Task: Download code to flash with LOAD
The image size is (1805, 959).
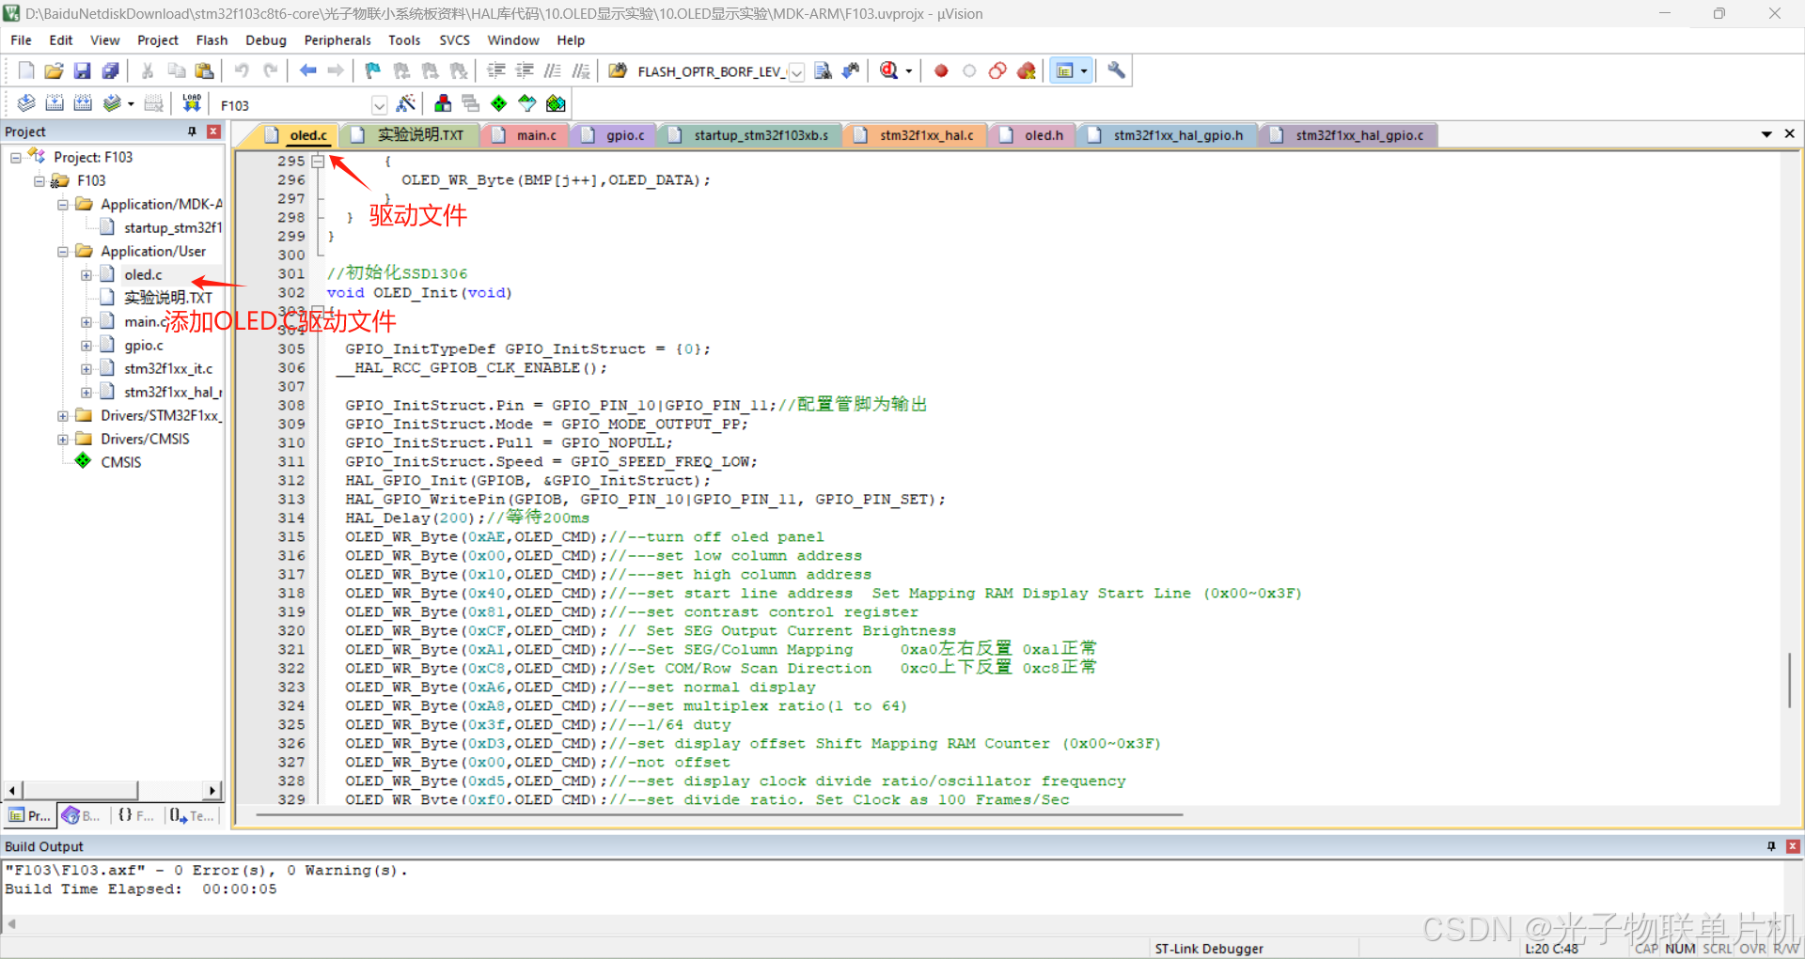Action: [x=192, y=103]
